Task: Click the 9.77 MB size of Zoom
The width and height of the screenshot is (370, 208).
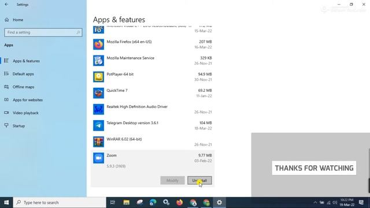Action: click(x=205, y=155)
